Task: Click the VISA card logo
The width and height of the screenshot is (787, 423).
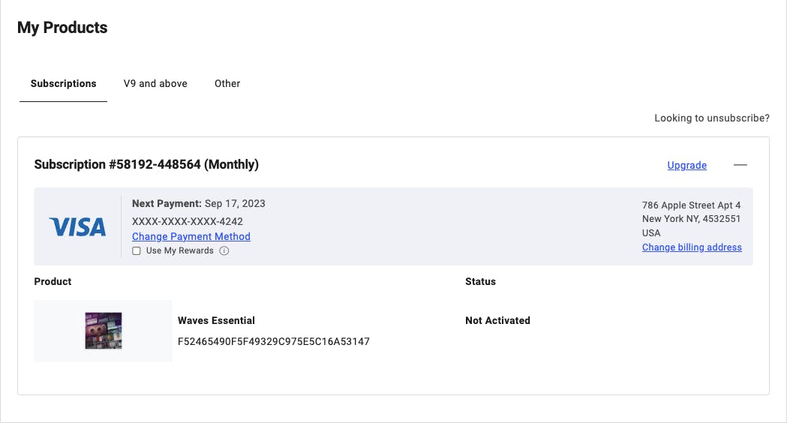Action: coord(77,227)
